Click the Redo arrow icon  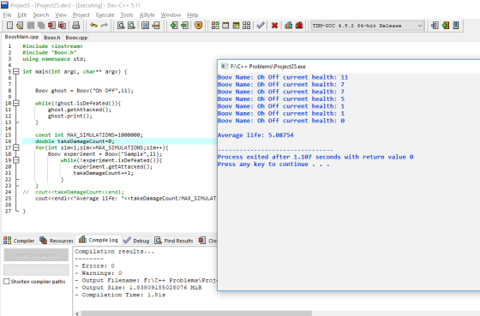click(105, 26)
